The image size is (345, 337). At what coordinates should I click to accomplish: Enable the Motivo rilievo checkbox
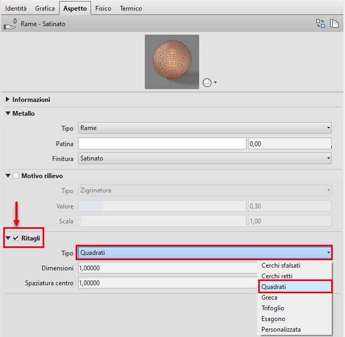[x=16, y=175]
